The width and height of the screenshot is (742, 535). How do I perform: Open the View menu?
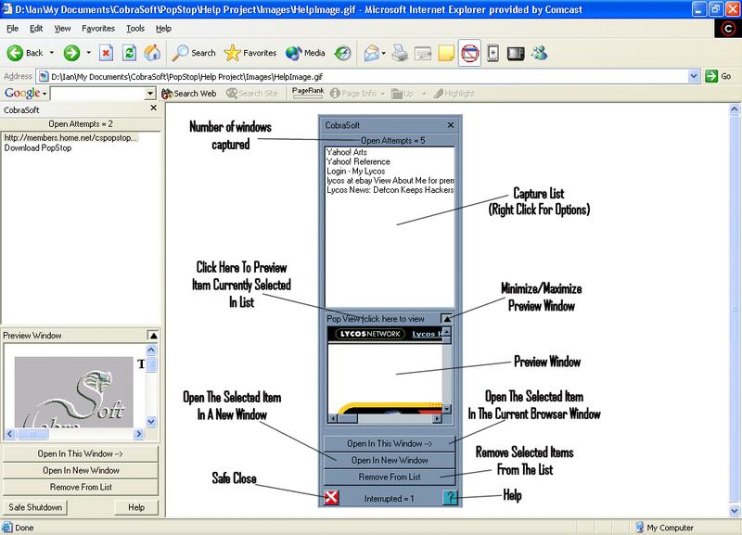tap(62, 29)
